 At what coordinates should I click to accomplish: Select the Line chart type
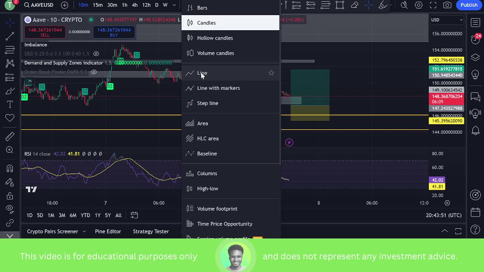tap(230, 73)
